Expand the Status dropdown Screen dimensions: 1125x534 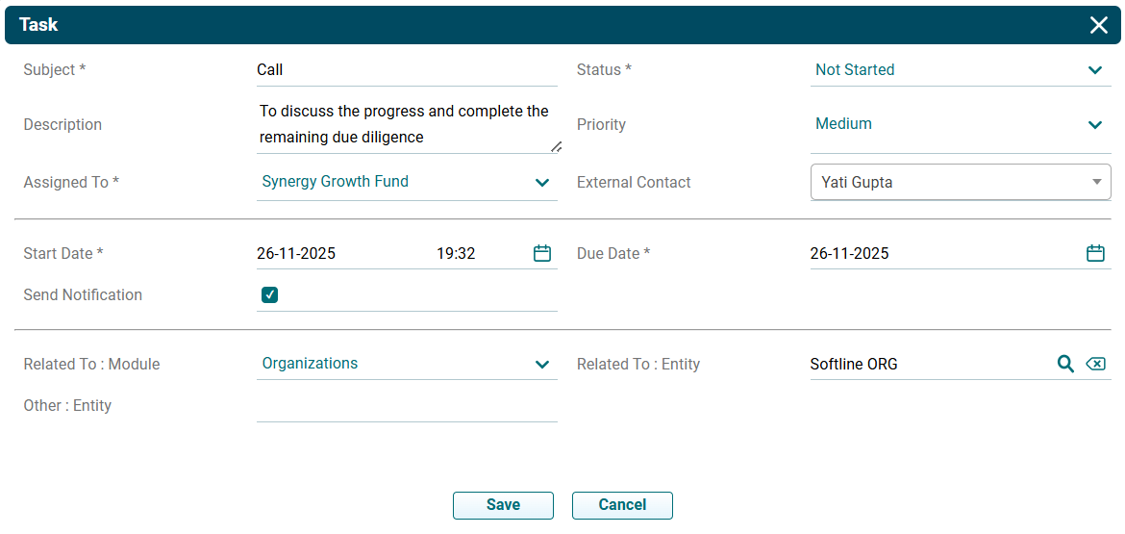point(1094,70)
